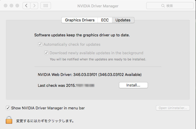
Task: Focus the 検索 search field
Action: click(170, 6)
